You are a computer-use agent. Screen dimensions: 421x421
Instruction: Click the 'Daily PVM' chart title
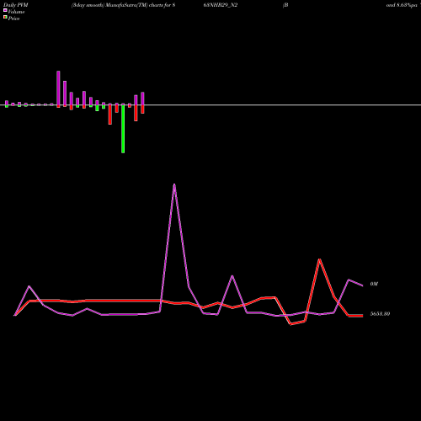tap(16, 5)
